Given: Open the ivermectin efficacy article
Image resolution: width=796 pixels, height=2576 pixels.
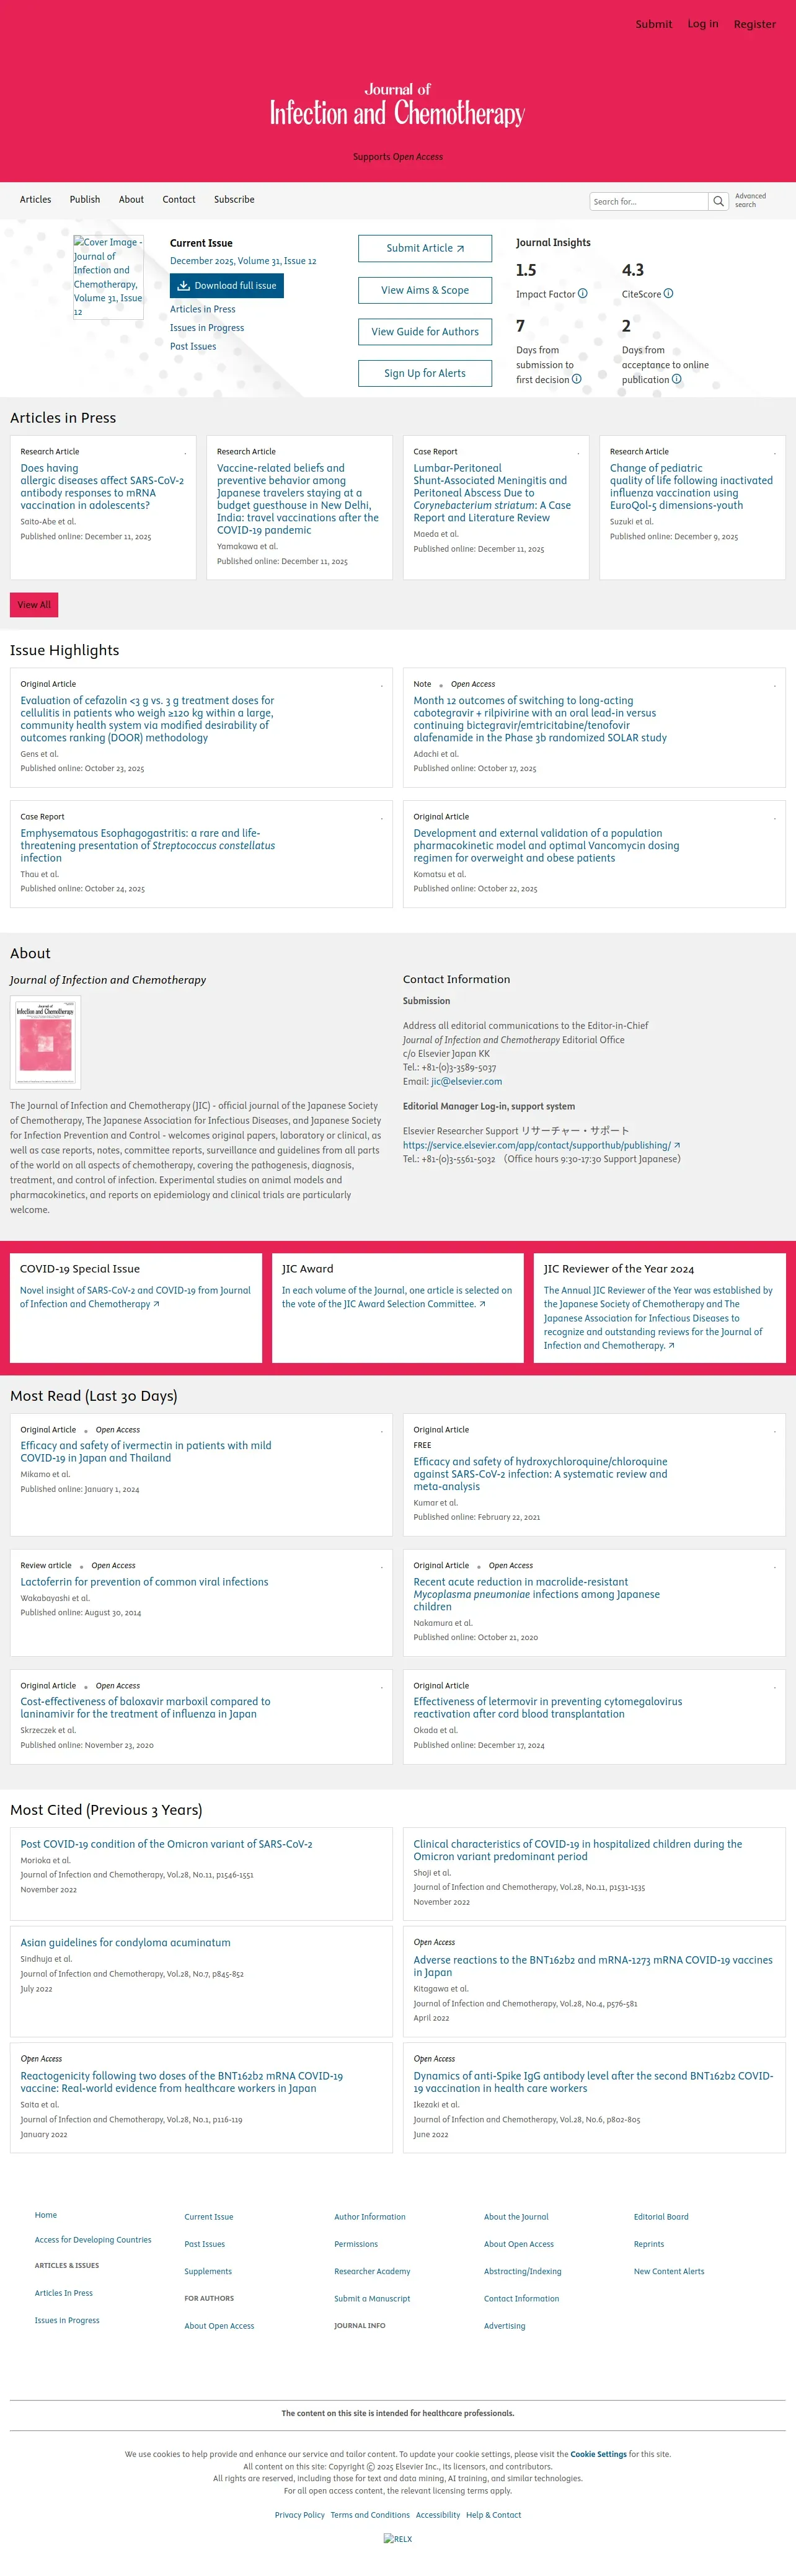Looking at the screenshot, I should point(146,1452).
